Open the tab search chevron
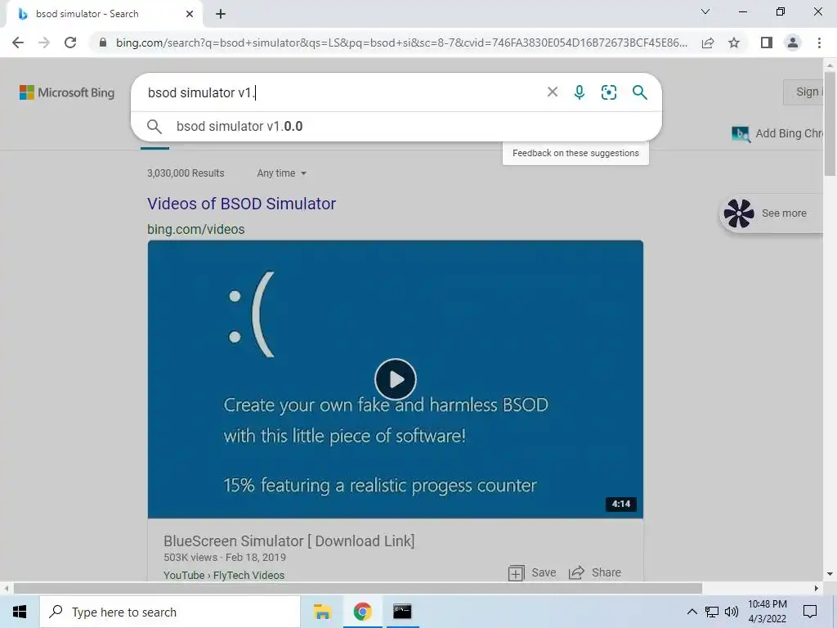This screenshot has width=837, height=628. click(705, 11)
